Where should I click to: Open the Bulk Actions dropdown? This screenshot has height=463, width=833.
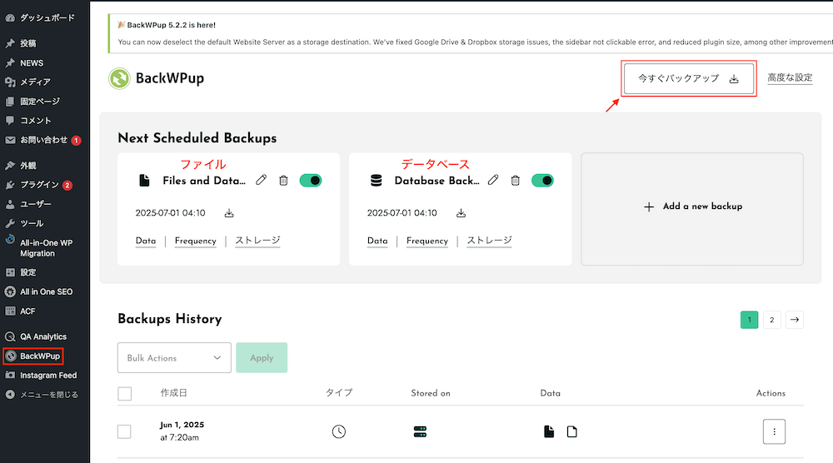174,358
